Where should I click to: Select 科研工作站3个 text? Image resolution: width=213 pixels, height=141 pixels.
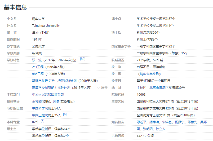pyautogui.click(x=147, y=39)
